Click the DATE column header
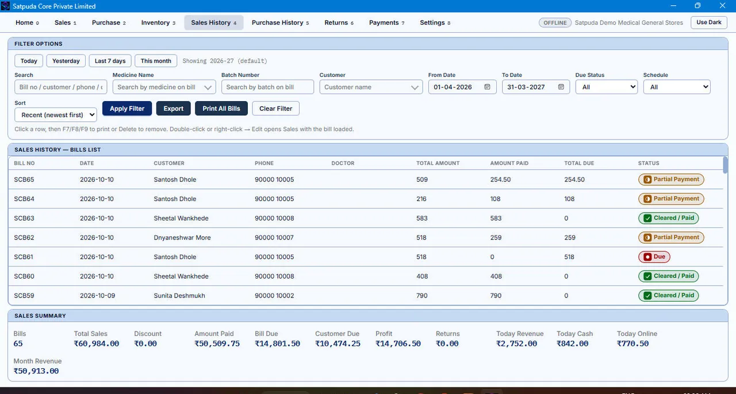 87,163
